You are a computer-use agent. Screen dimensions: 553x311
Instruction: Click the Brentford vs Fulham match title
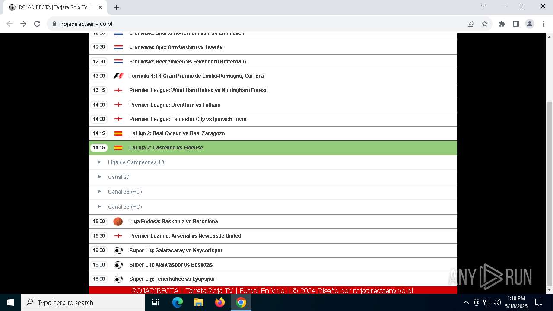pyautogui.click(x=175, y=105)
